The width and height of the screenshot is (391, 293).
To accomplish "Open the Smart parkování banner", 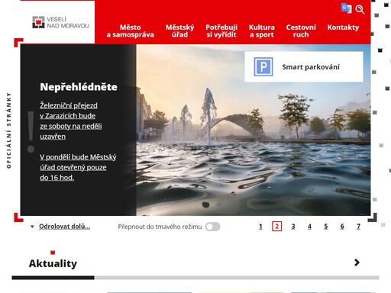I will point(304,67).
